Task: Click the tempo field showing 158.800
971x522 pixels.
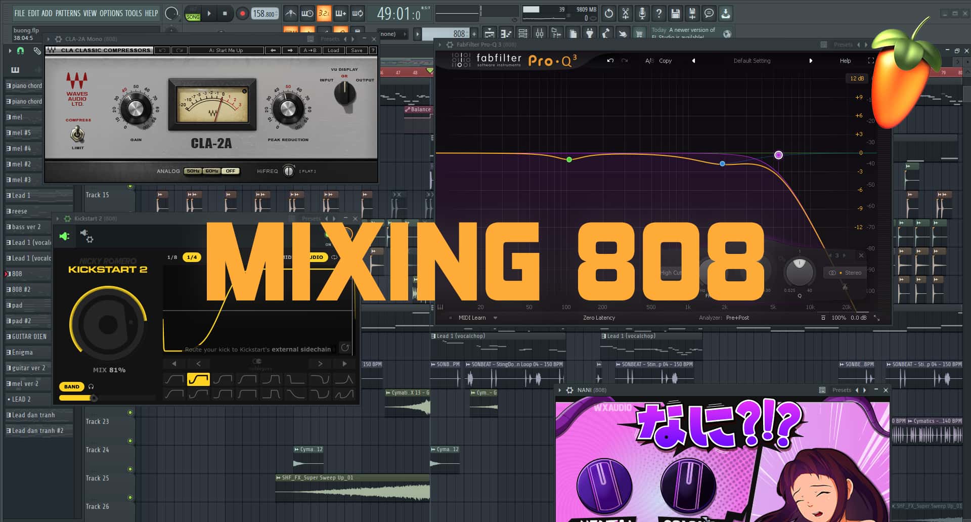Action: 265,14
